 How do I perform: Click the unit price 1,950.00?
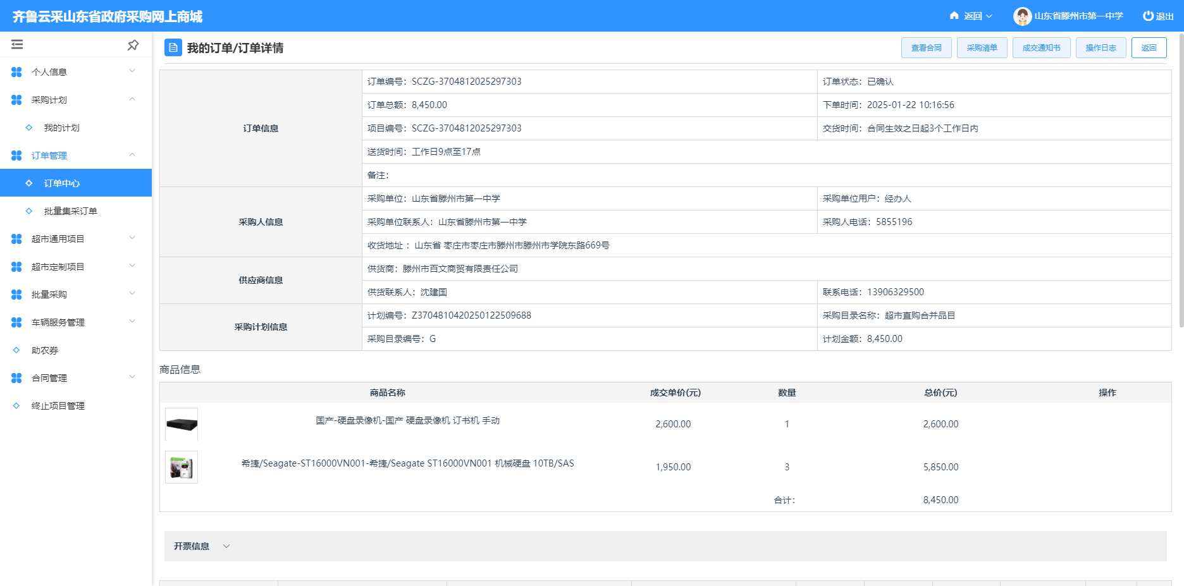673,467
